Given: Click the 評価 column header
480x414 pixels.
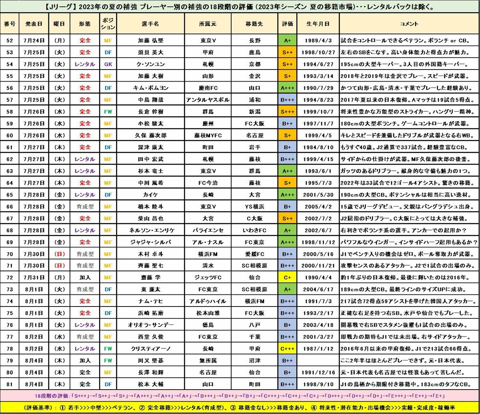Looking at the screenshot, I should (x=288, y=24).
